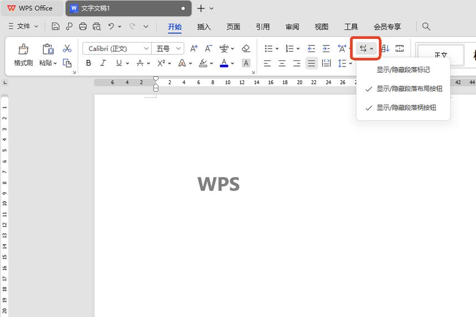Click the Text Effects A icon
This screenshot has height=317, width=476.
click(182, 63)
